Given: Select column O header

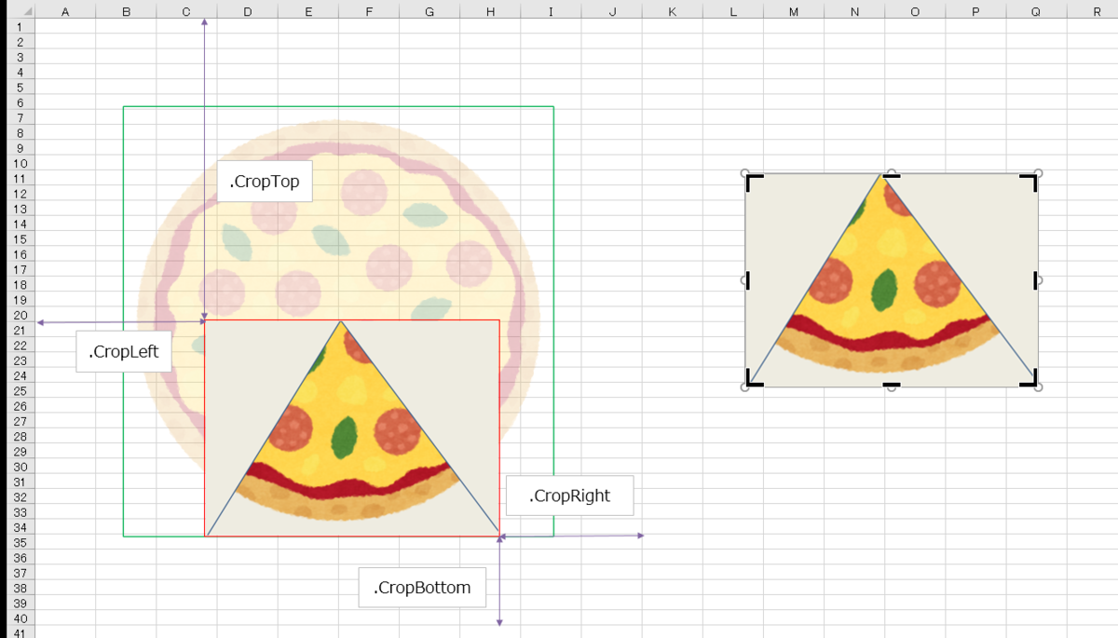Looking at the screenshot, I should [x=915, y=11].
